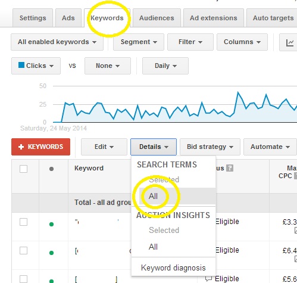Open the Auto targets tab

tap(272, 18)
